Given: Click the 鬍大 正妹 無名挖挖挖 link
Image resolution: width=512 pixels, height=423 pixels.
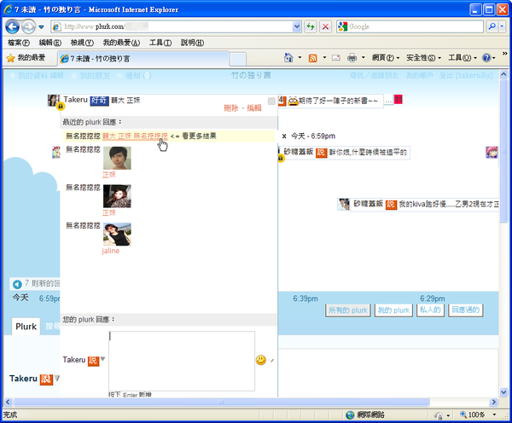Looking at the screenshot, I should click(135, 136).
